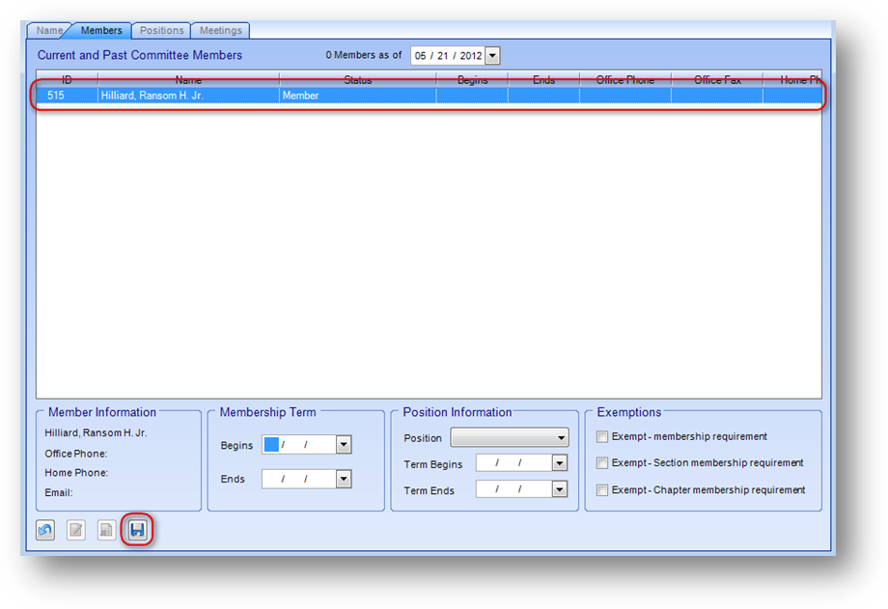This screenshot has height=609, width=888.
Task: Tick Exempt - membership requirement checkbox
Action: tap(602, 437)
